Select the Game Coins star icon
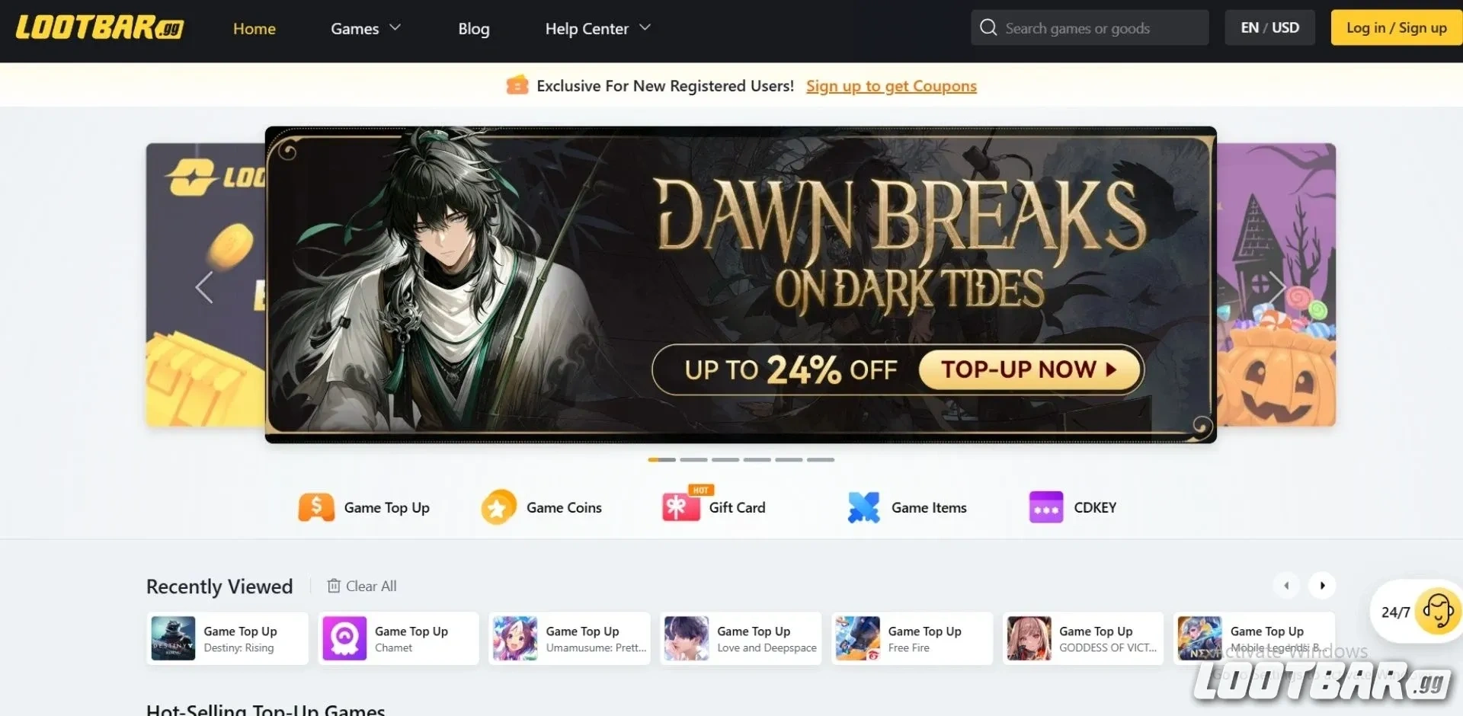The image size is (1463, 716). (x=498, y=507)
